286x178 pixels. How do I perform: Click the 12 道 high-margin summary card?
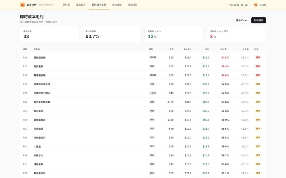click(x=174, y=34)
